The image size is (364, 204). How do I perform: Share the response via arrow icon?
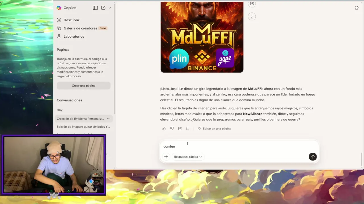point(180,129)
